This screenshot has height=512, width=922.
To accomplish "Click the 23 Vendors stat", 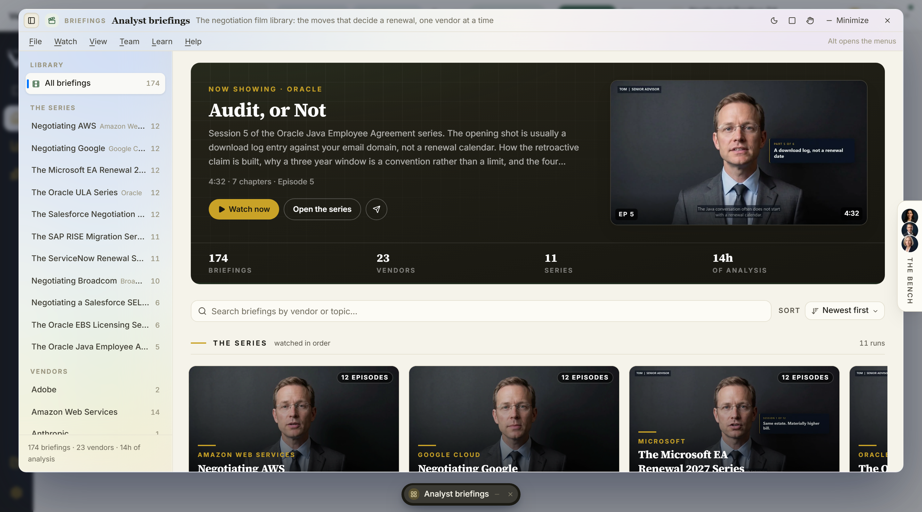I will 395,263.
